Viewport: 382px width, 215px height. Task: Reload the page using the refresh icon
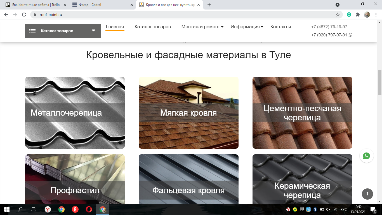(x=24, y=15)
